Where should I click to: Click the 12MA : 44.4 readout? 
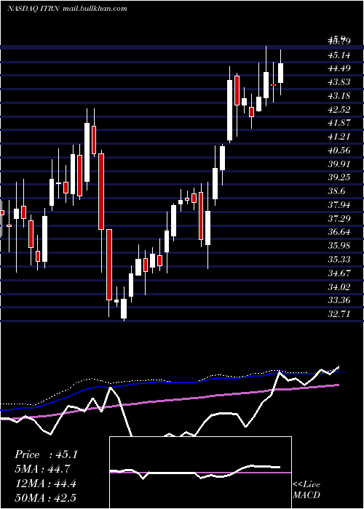tap(45, 484)
